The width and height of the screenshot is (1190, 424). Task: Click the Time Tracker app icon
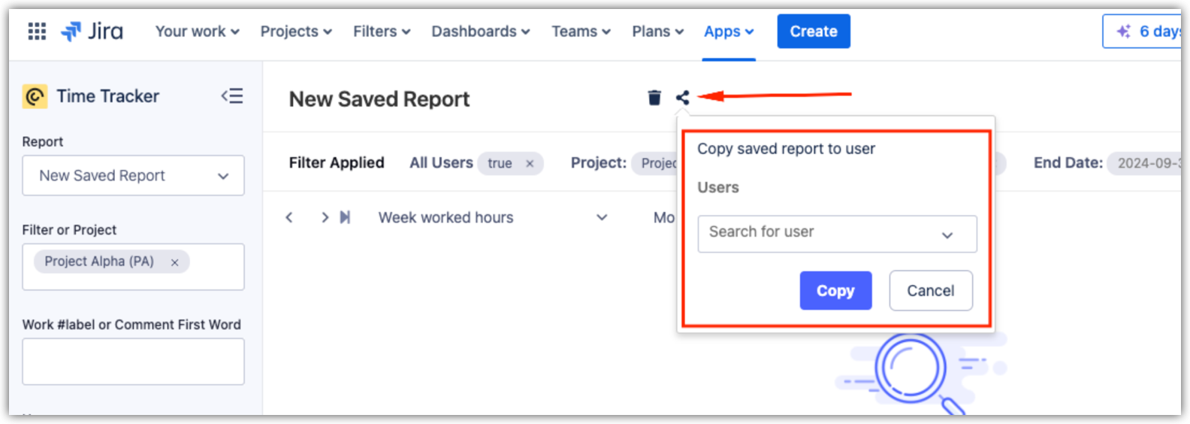(35, 97)
